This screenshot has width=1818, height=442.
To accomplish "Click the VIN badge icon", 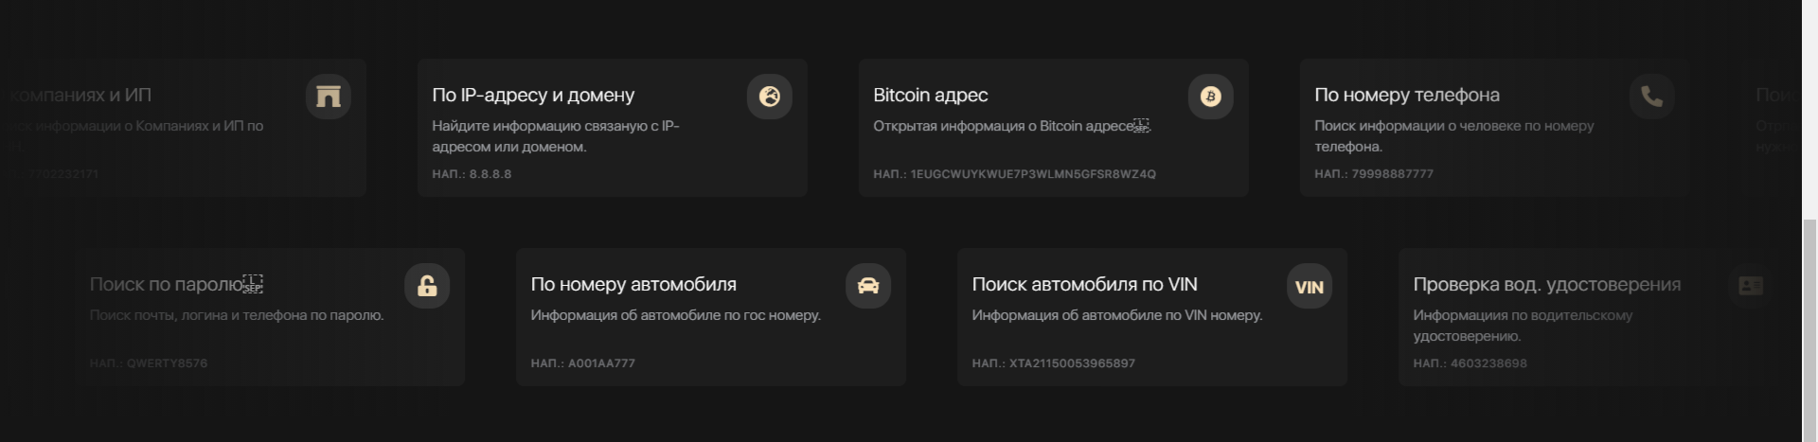I will point(1309,287).
